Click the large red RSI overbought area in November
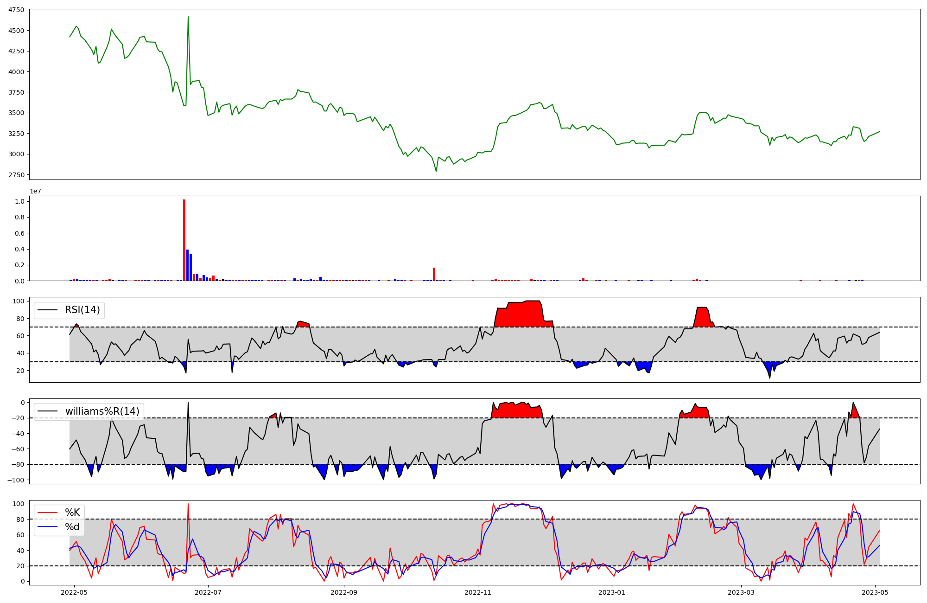The width and height of the screenshot is (927, 603). 524,314
